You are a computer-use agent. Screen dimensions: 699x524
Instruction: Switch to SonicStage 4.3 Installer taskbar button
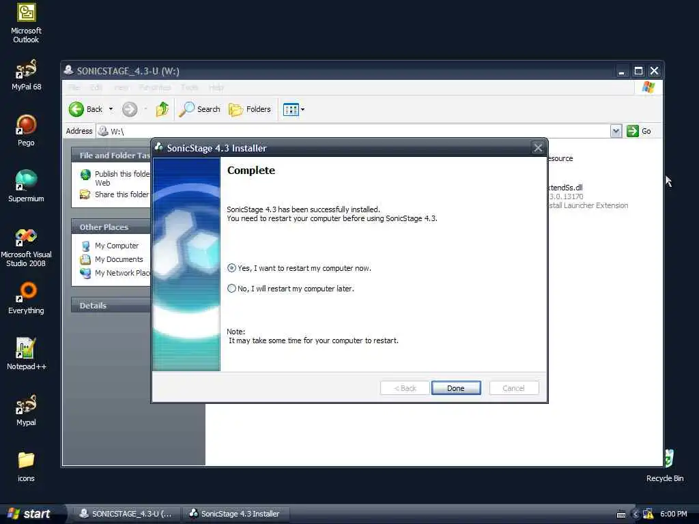point(236,514)
